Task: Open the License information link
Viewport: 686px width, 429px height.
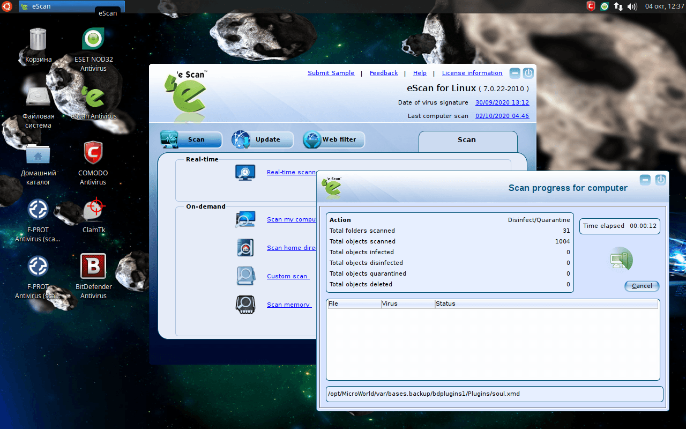Action: 472,73
